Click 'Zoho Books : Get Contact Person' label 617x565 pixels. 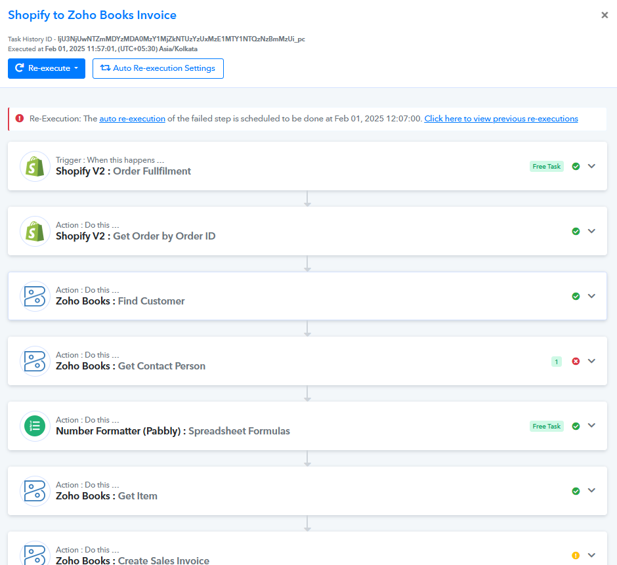[x=130, y=366]
